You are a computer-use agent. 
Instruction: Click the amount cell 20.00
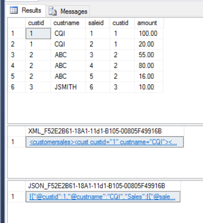tap(149, 44)
